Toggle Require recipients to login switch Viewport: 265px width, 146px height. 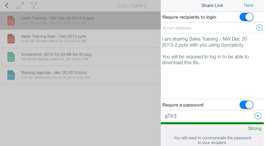tap(246, 17)
